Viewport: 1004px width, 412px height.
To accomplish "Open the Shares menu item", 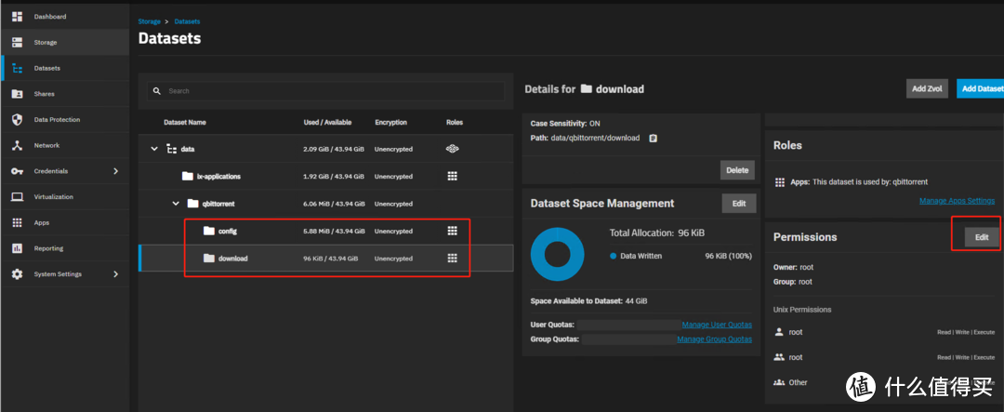I will 45,94.
